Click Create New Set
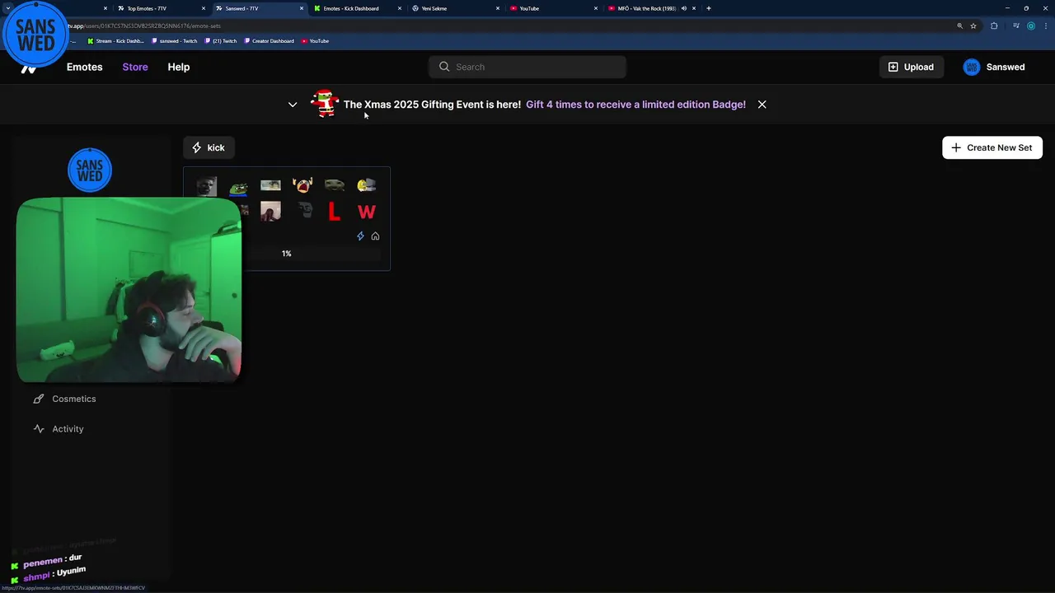This screenshot has height=593, width=1055. click(x=992, y=147)
